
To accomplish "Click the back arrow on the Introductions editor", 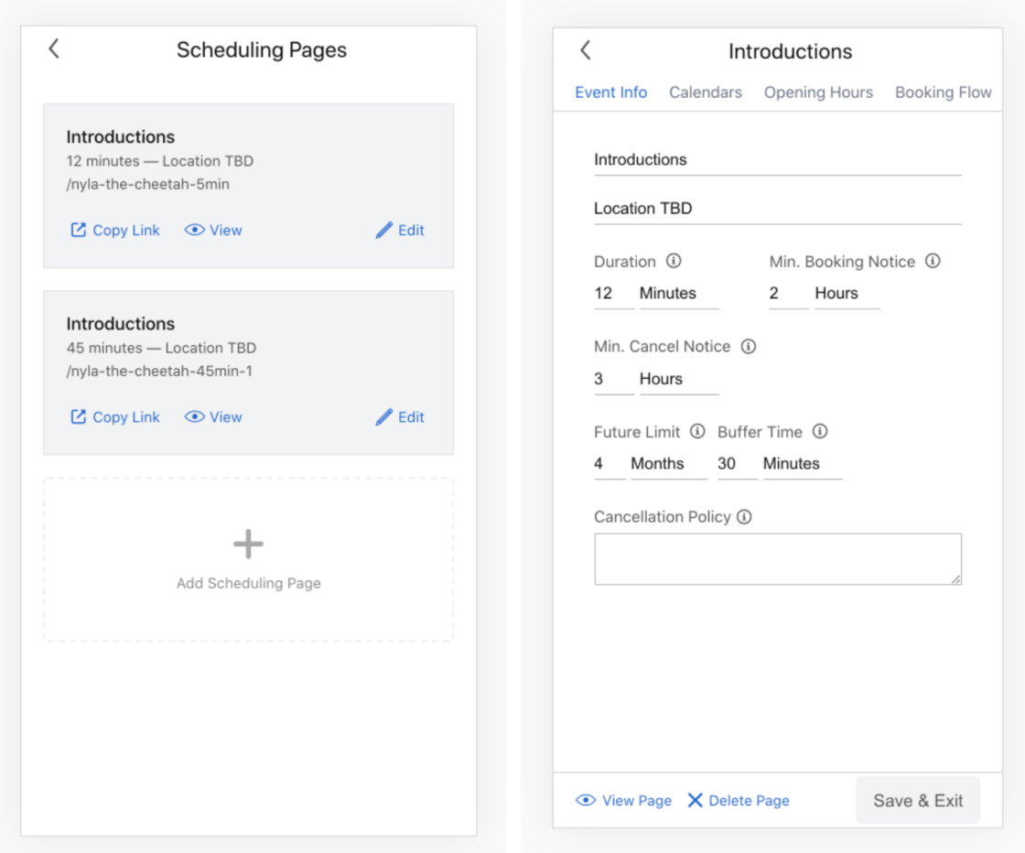I will point(586,51).
